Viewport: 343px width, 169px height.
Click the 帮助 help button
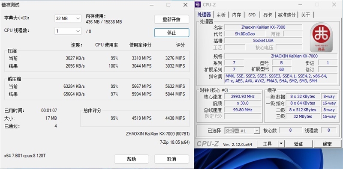[132, 159]
